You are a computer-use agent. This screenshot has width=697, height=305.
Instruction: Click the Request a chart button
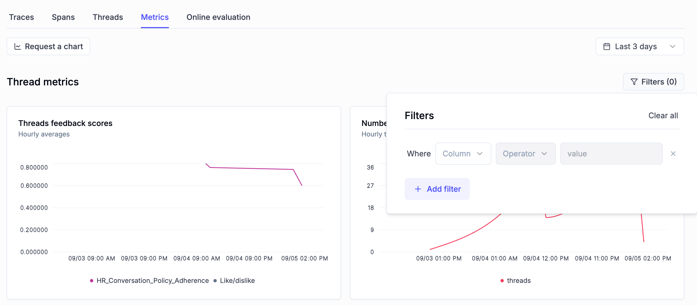coord(48,46)
